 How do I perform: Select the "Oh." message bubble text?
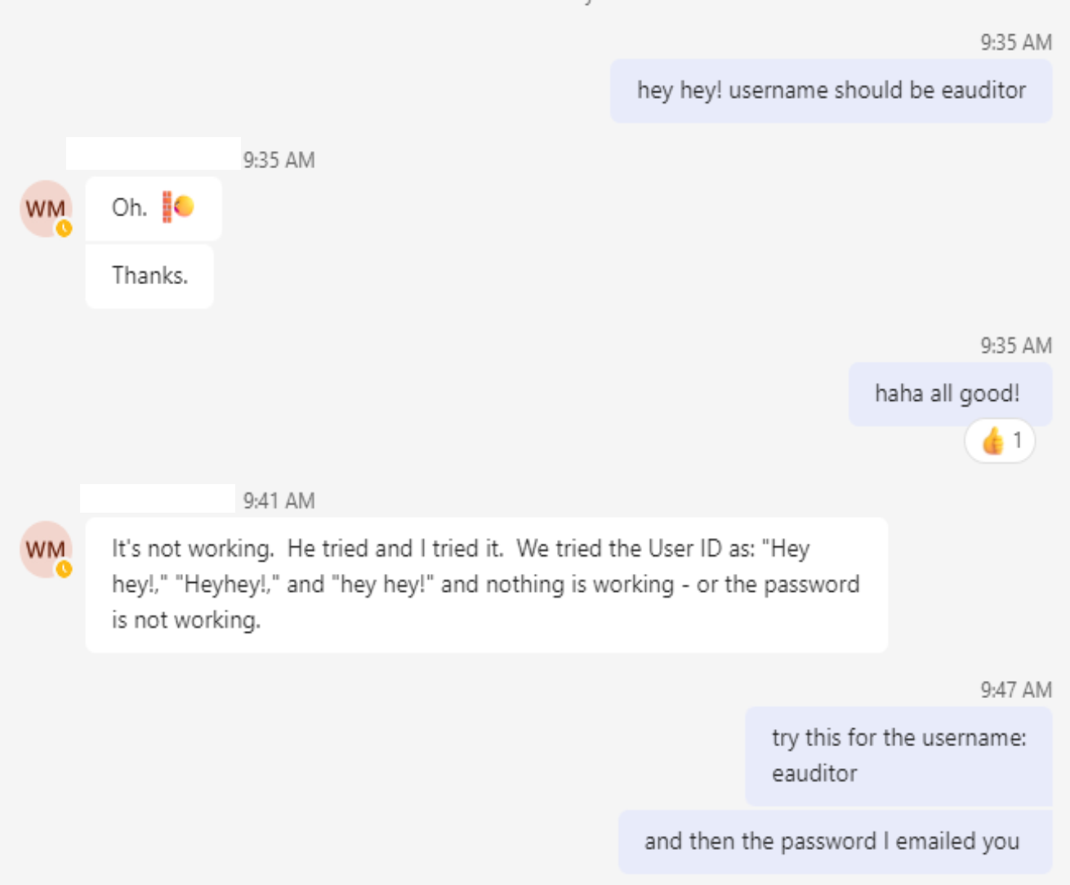click(129, 208)
